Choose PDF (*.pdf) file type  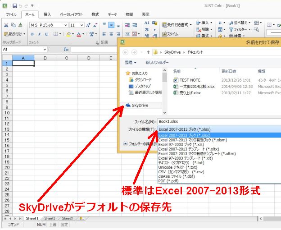coord(219,181)
